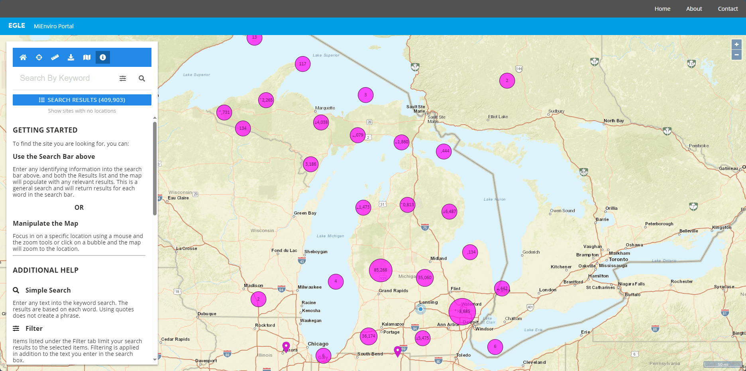Viewport: 746px width, 371px height.
Task: Zoom out with the minus button
Action: (x=736, y=55)
